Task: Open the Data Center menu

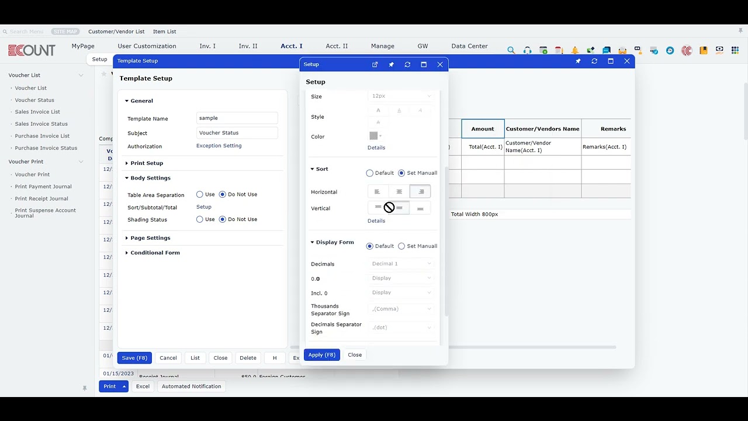Action: 469,46
